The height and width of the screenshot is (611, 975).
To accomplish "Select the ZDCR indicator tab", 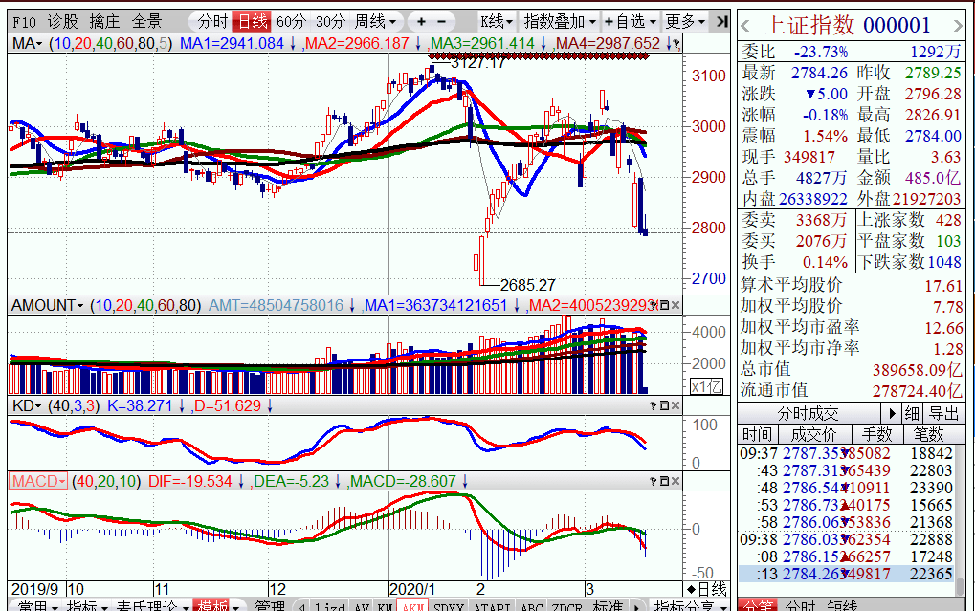I will pos(567,606).
